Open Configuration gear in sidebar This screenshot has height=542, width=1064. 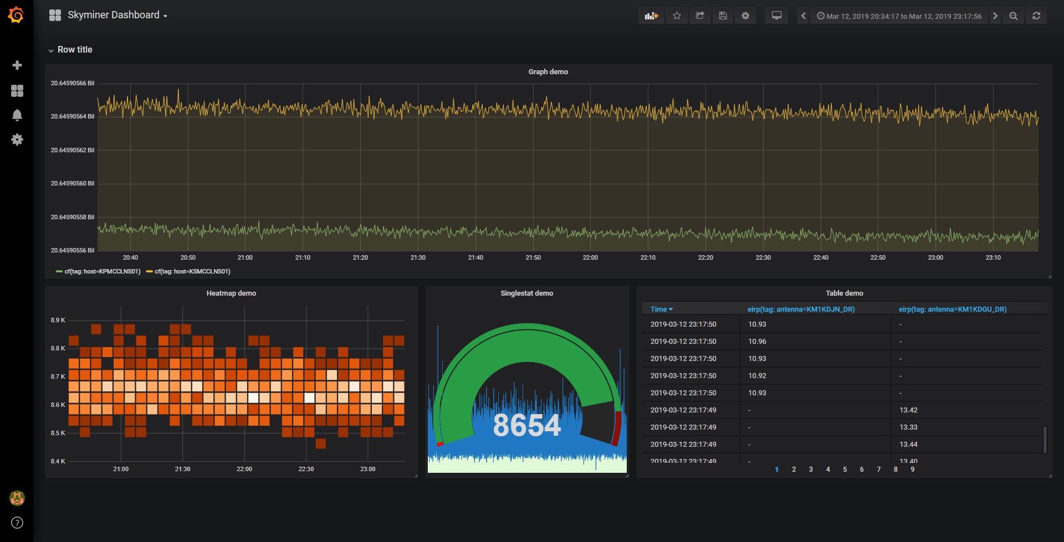click(x=17, y=140)
